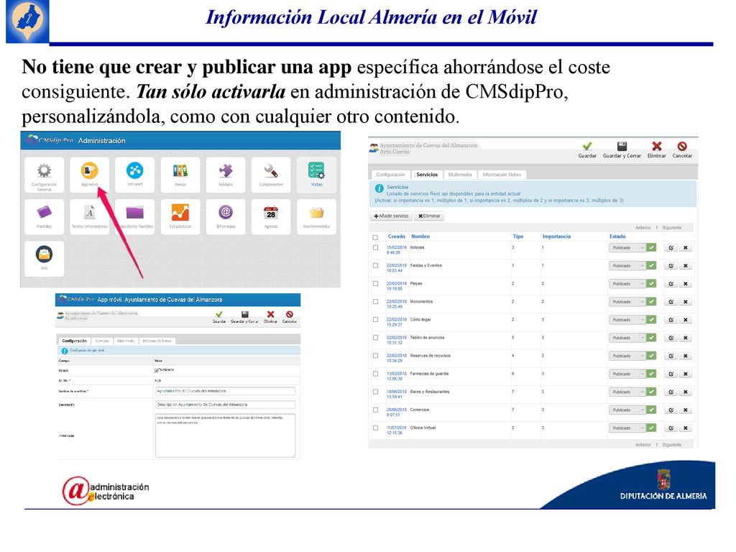Check the Farmacias de guardia row checkbox
Screen dimensions: 736x552
[x=375, y=374]
